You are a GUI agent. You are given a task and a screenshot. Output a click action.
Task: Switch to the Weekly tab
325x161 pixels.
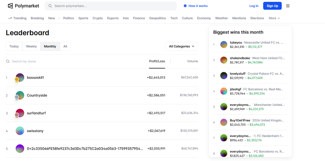click(31, 46)
